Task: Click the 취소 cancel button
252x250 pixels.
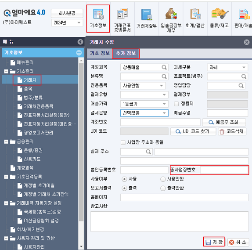Action: [x=238, y=242]
